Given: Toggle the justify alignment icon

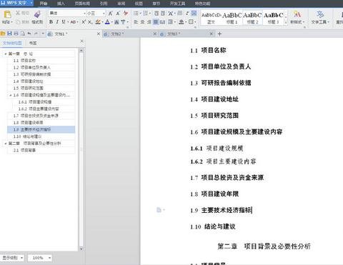Looking at the screenshot, I should tap(156, 22).
